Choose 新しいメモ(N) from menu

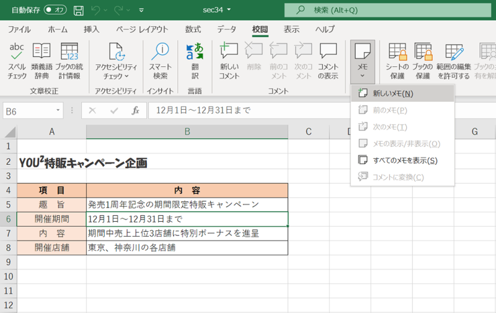402,94
